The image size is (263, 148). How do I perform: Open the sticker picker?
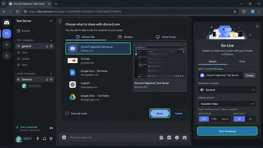click(184, 138)
